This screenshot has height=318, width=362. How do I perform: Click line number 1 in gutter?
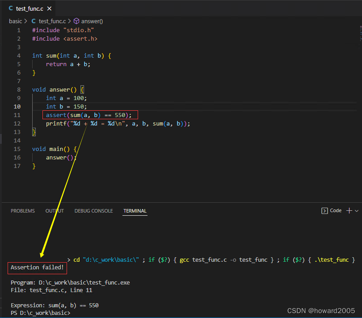pos(19,30)
